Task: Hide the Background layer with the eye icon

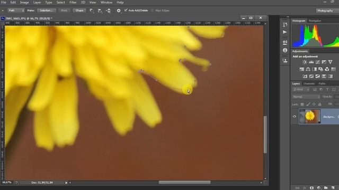Action: (x=295, y=116)
